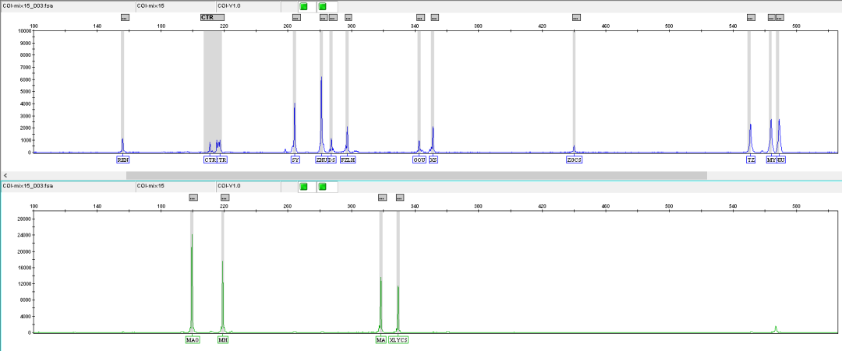Click the XS allele label
This screenshot has height=351, width=842.
[x=433, y=160]
